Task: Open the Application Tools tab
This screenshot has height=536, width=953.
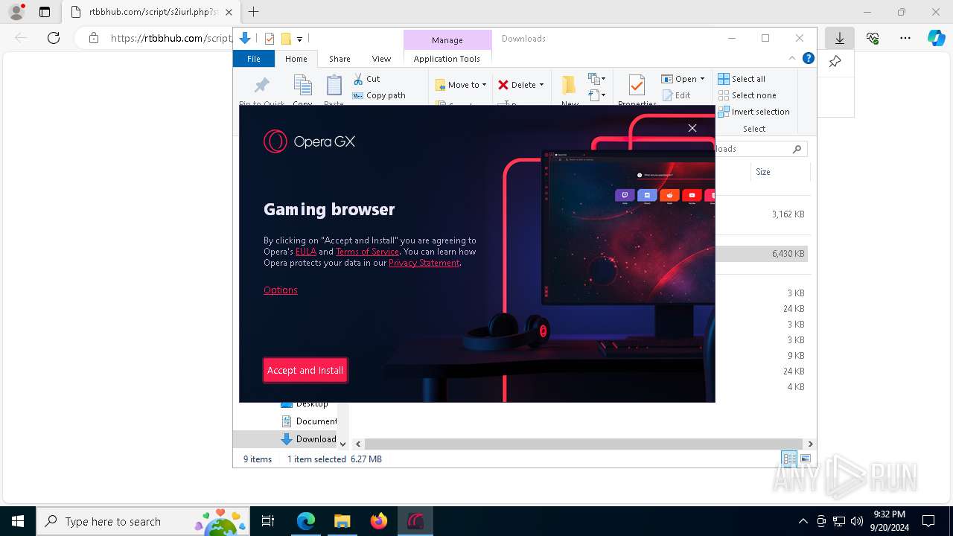Action: click(x=447, y=59)
